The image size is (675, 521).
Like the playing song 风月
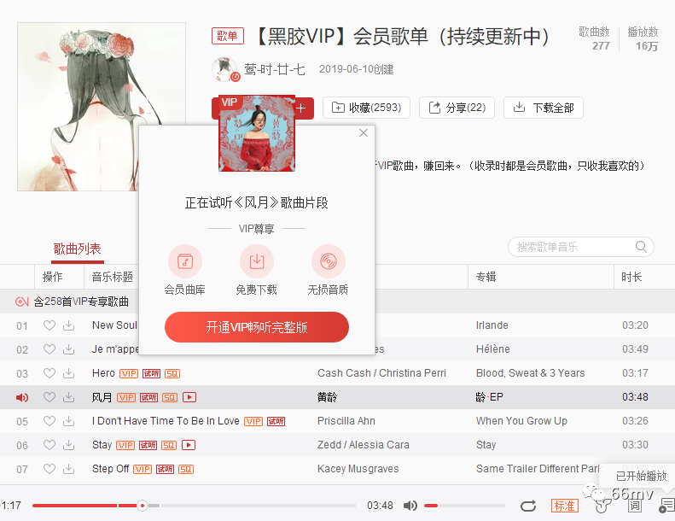point(49,397)
